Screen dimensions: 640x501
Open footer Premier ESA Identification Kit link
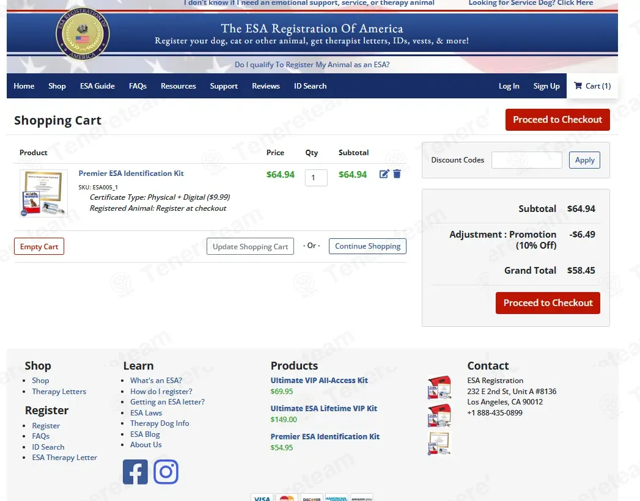coord(325,436)
